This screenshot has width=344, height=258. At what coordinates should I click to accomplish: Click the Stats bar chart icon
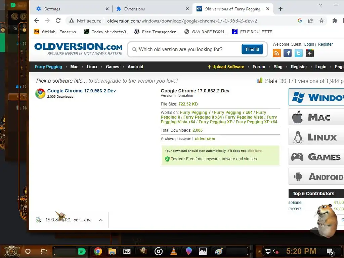(x=260, y=81)
